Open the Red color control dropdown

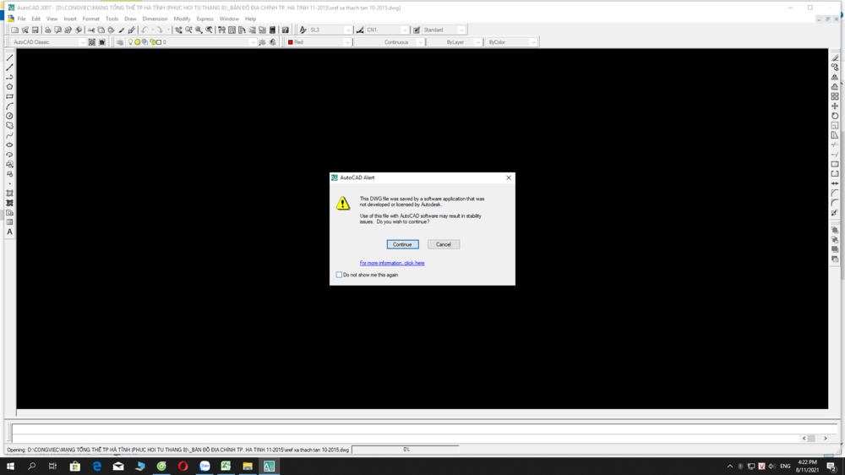[347, 42]
